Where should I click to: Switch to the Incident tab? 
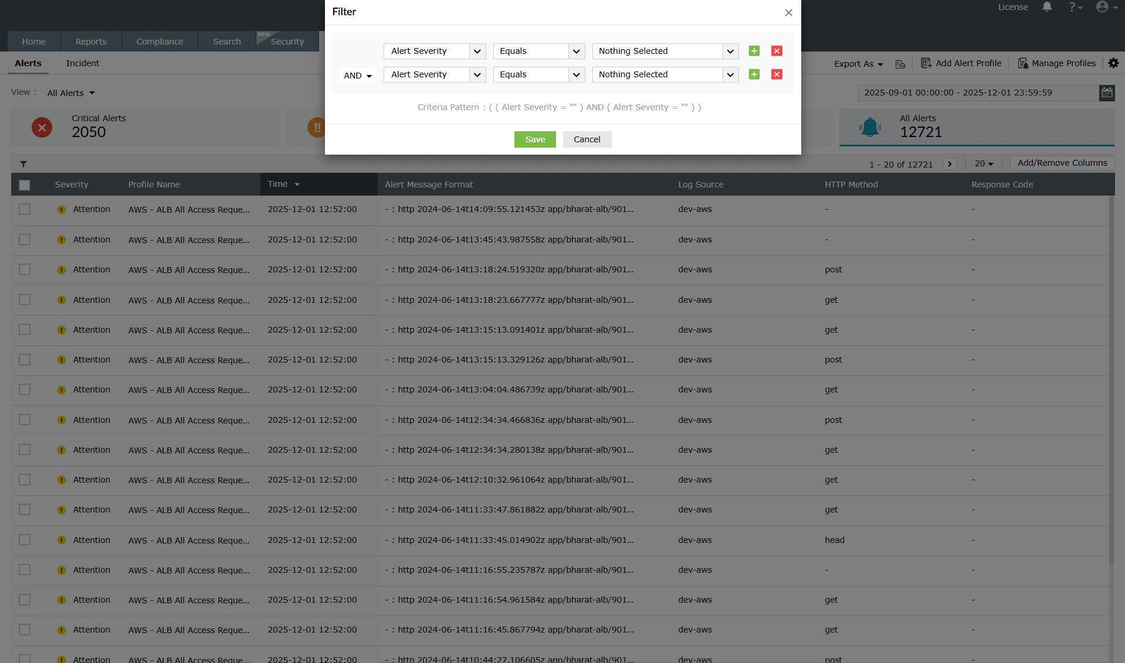point(82,63)
